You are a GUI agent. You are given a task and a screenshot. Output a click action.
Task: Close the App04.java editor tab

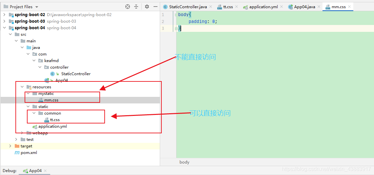(x=319, y=7)
